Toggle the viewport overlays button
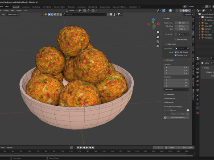214x160 pixels. (x=170, y=11)
